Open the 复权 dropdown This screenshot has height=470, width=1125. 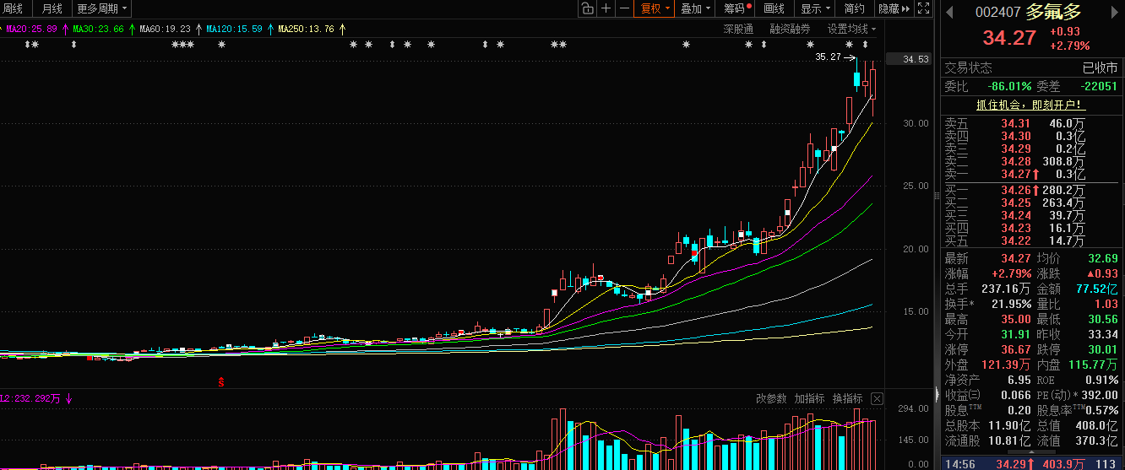click(x=655, y=8)
